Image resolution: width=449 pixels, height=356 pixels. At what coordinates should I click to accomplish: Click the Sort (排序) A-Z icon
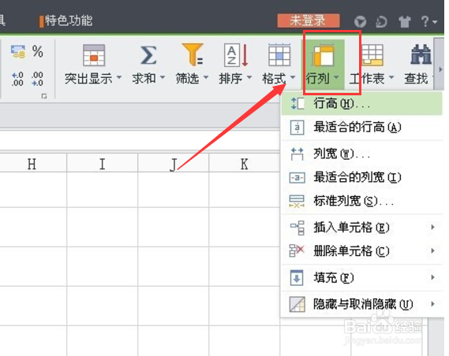pos(236,55)
